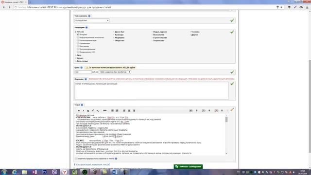
Task: Click the help icon next to Цена
Action: click(81, 68)
